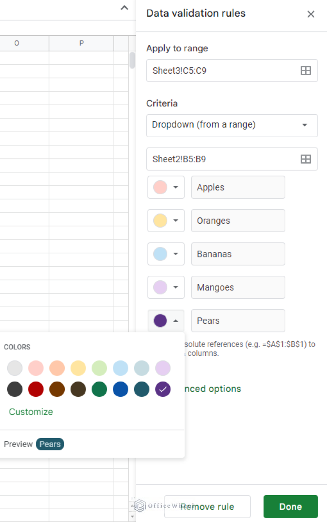327x522 pixels.
Task: Choose the dark green color swatch
Action: [x=99, y=389]
